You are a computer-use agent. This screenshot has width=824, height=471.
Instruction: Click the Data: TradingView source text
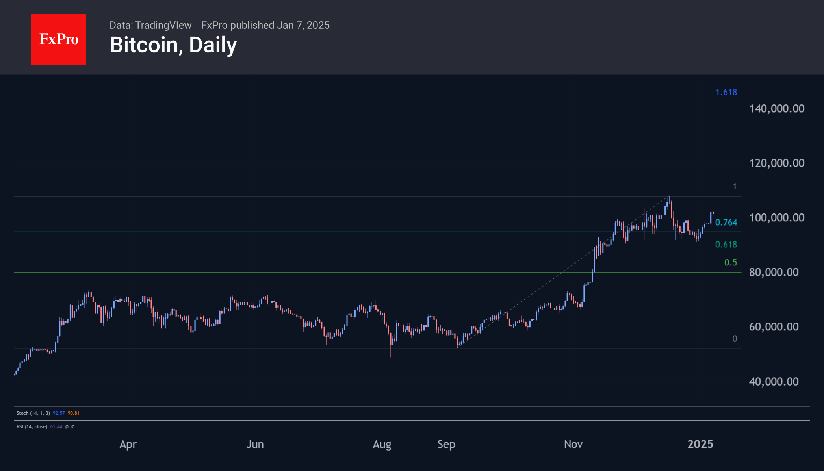click(150, 25)
